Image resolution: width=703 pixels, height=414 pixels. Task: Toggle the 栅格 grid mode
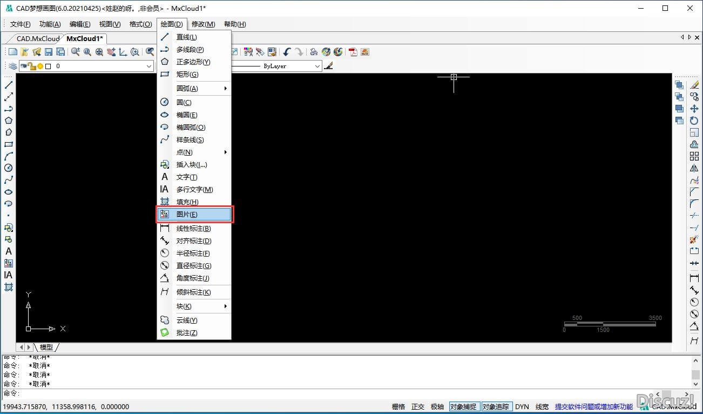(x=398, y=407)
